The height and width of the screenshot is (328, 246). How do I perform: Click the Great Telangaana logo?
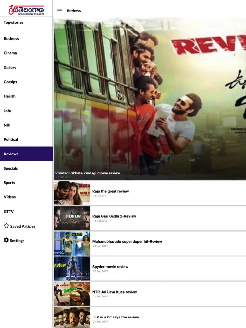(x=26, y=10)
